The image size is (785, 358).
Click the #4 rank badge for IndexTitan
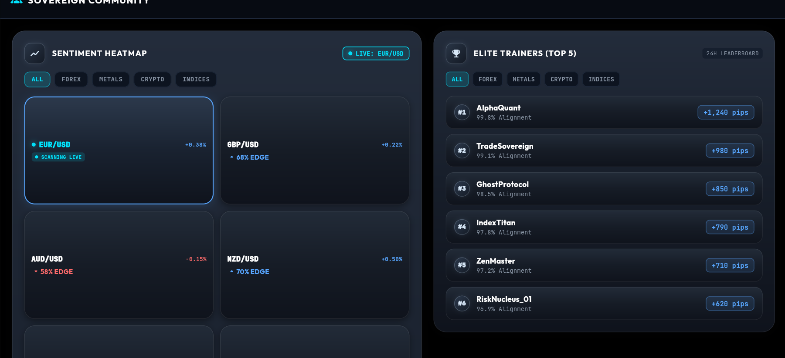[x=462, y=227]
